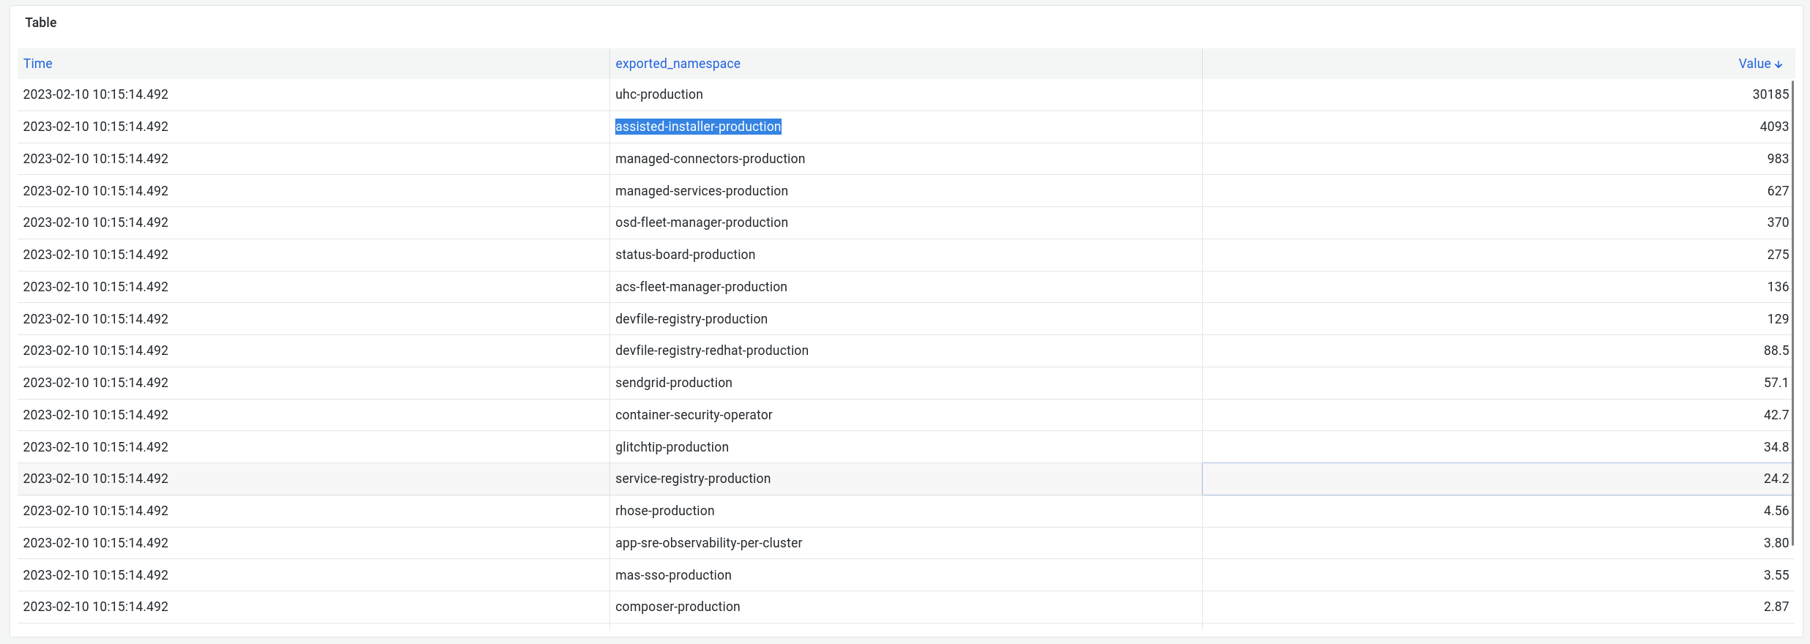The height and width of the screenshot is (644, 1810).
Task: Click the Value sort descending arrow icon
Action: 1779,64
